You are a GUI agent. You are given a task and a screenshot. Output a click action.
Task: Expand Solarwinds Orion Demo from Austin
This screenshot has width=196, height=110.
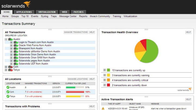(x=11, y=55)
